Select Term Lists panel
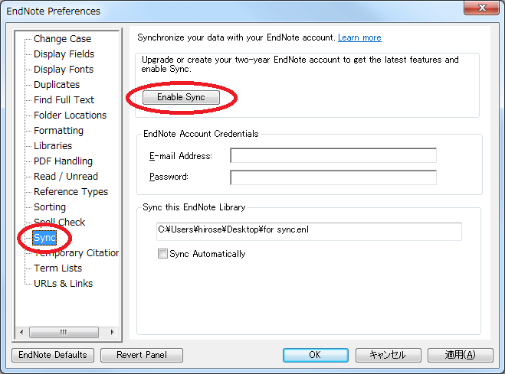This screenshot has width=505, height=374. click(x=58, y=268)
